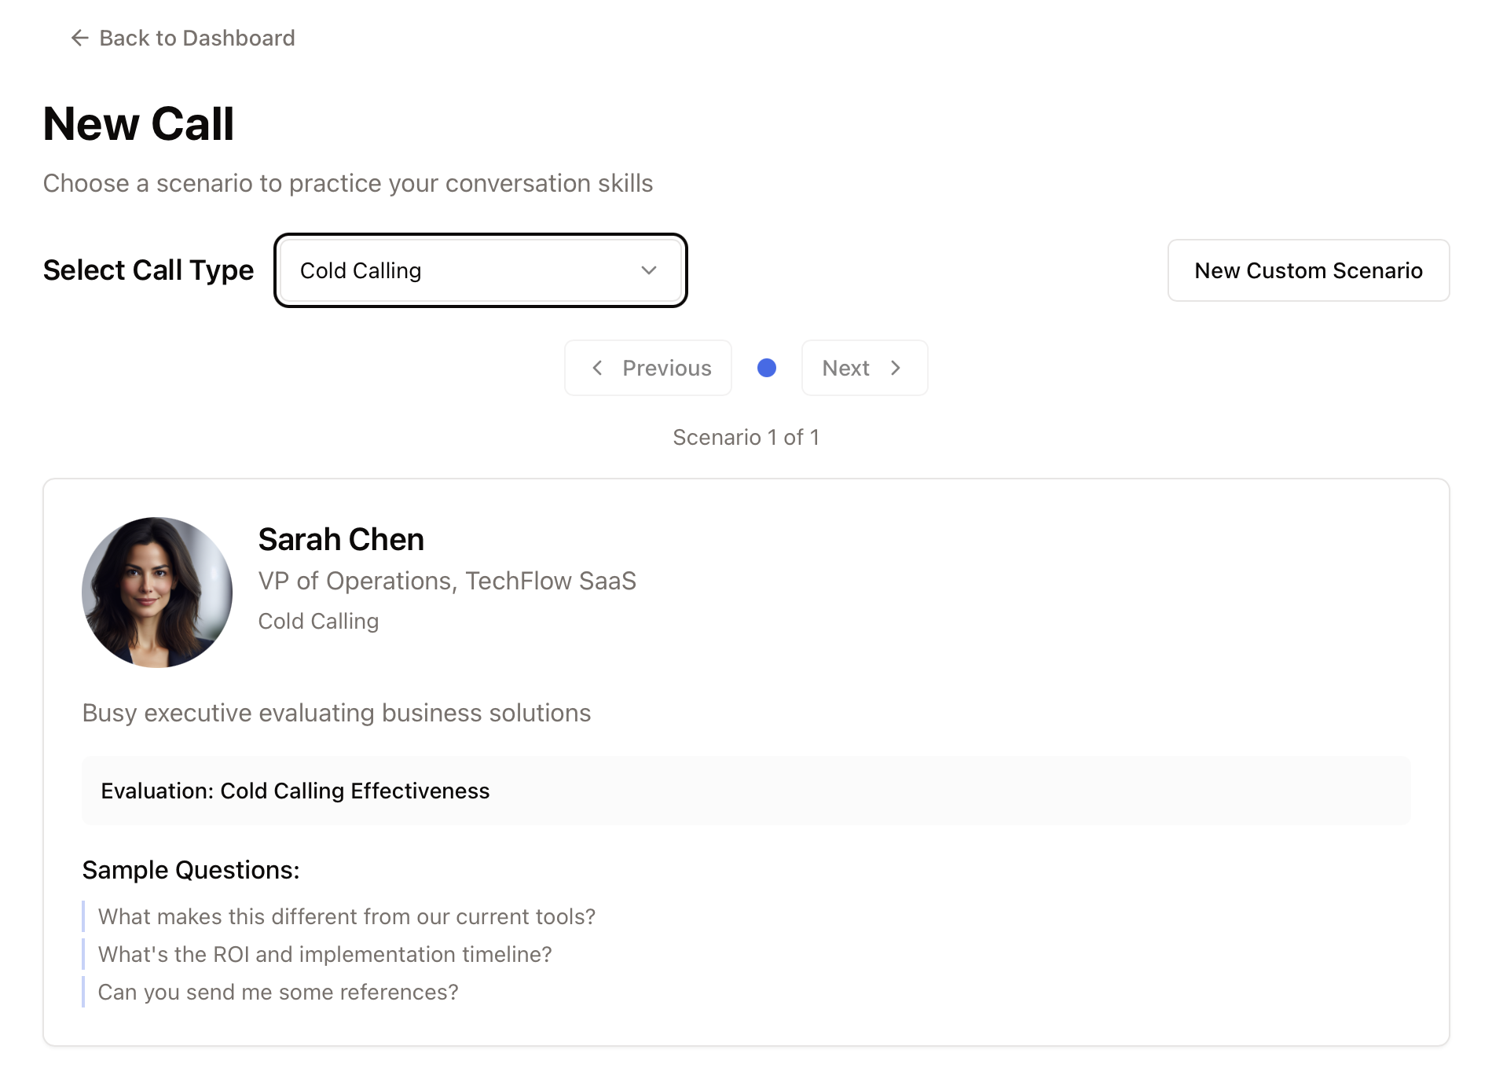The height and width of the screenshot is (1090, 1492).
Task: Click the right chevron in Next button
Action: pos(896,367)
